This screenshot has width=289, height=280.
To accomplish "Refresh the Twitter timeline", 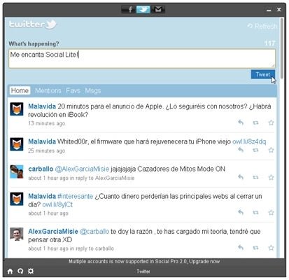I will pyautogui.click(x=262, y=26).
